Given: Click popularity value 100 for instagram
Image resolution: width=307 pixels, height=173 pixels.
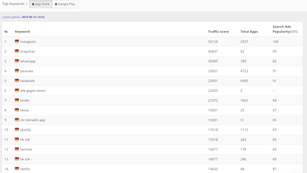Looking at the screenshot, I should [x=276, y=42].
